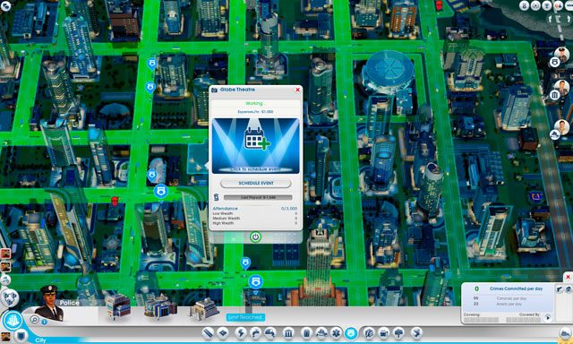573x344 pixels.
Task: Open the advisor portrait with trash-can badge
Action: pyautogui.click(x=561, y=88)
